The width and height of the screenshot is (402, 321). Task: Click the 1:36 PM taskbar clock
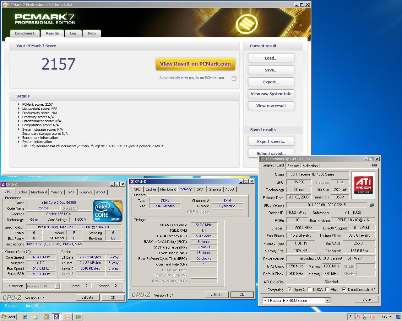pos(386,317)
